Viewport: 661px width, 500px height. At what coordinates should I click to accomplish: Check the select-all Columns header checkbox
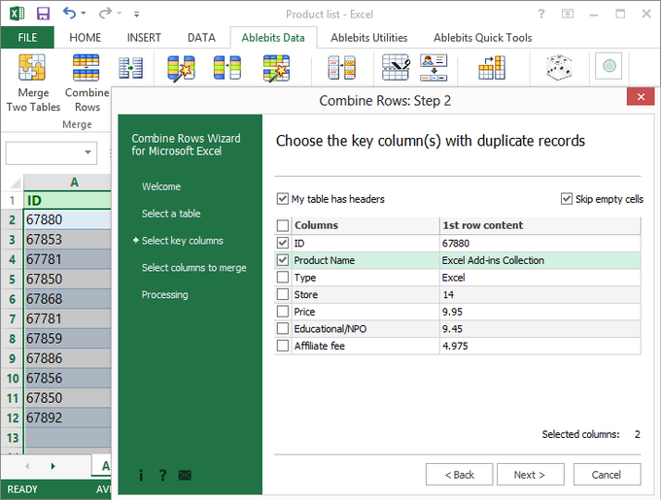pyautogui.click(x=283, y=225)
